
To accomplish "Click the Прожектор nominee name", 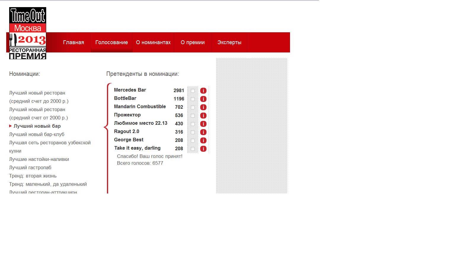I will tap(127, 115).
